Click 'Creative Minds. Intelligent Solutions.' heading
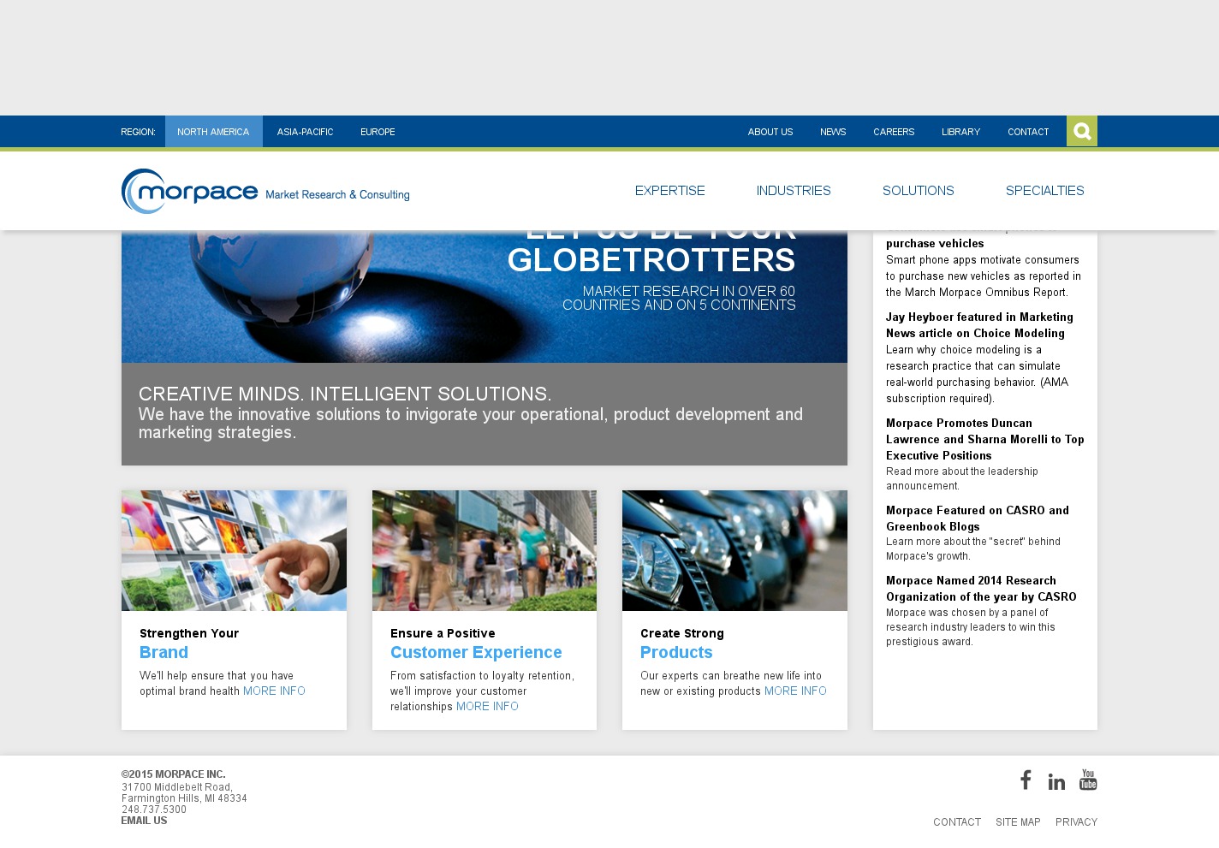Viewport: 1219px width, 848px height. [345, 394]
